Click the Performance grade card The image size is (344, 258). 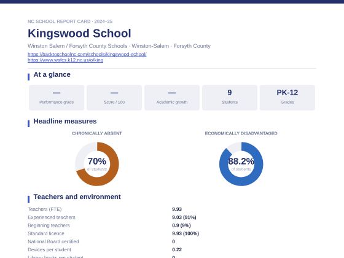point(57,98)
